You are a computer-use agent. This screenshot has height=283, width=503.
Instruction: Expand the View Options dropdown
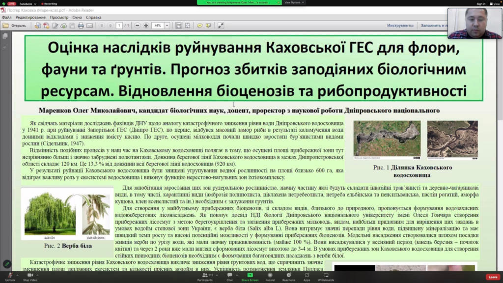pos(294,2)
